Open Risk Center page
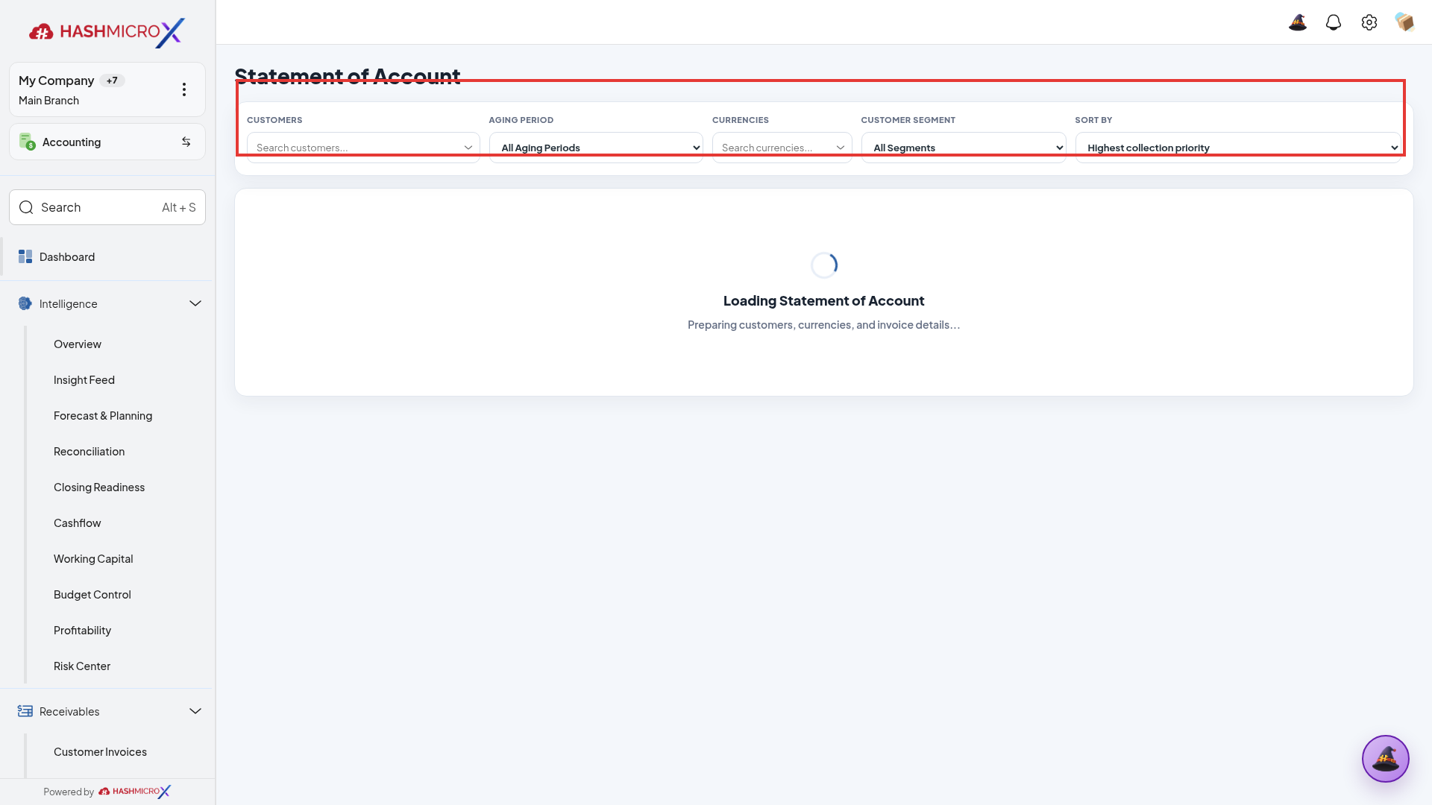 82,666
